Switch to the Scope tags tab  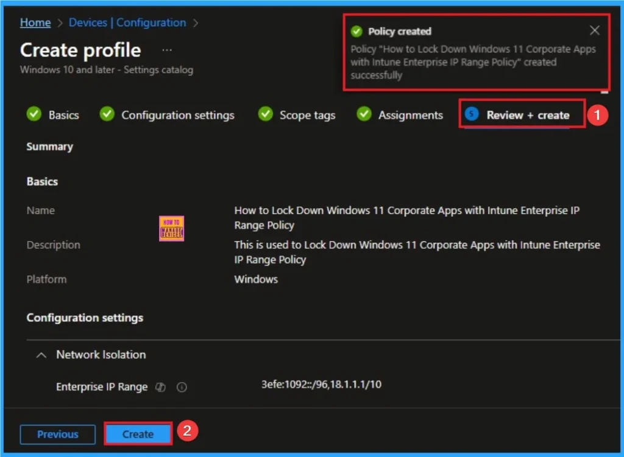click(306, 114)
